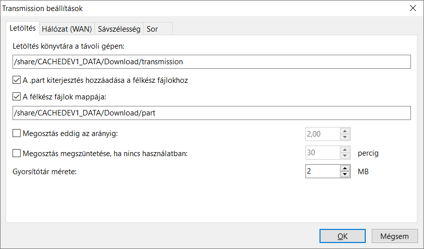Close the Transmission beállítások dialog
Viewport: 424px width, 249px height.
(x=413, y=8)
